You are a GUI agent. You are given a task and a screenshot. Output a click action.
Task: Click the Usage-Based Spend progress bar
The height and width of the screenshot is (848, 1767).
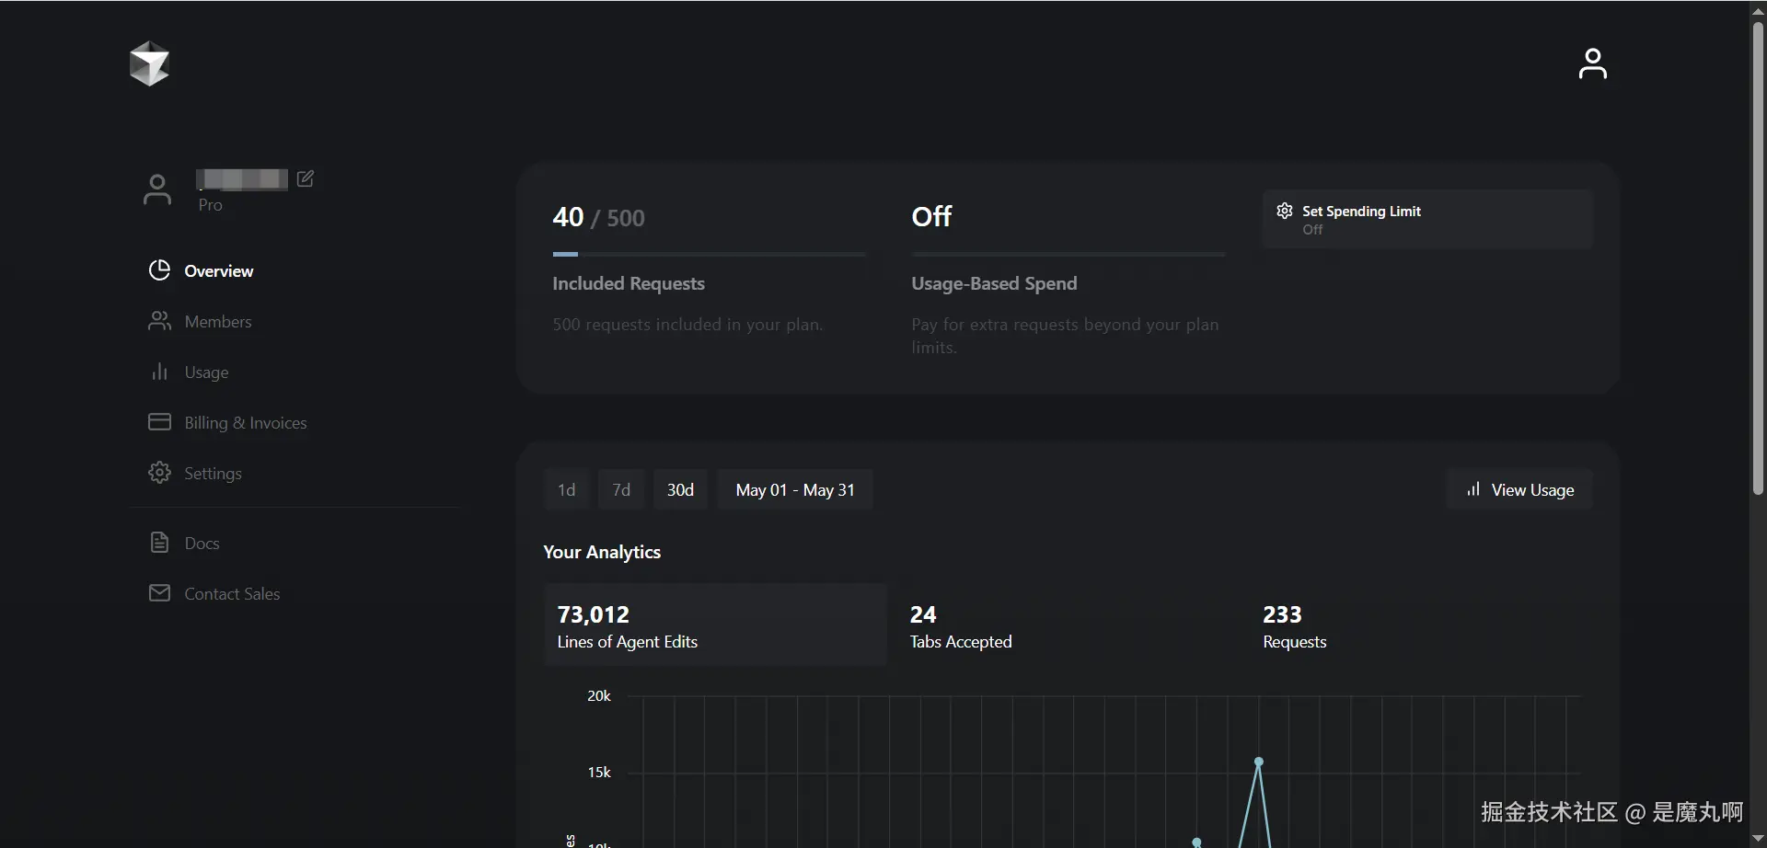1068,254
